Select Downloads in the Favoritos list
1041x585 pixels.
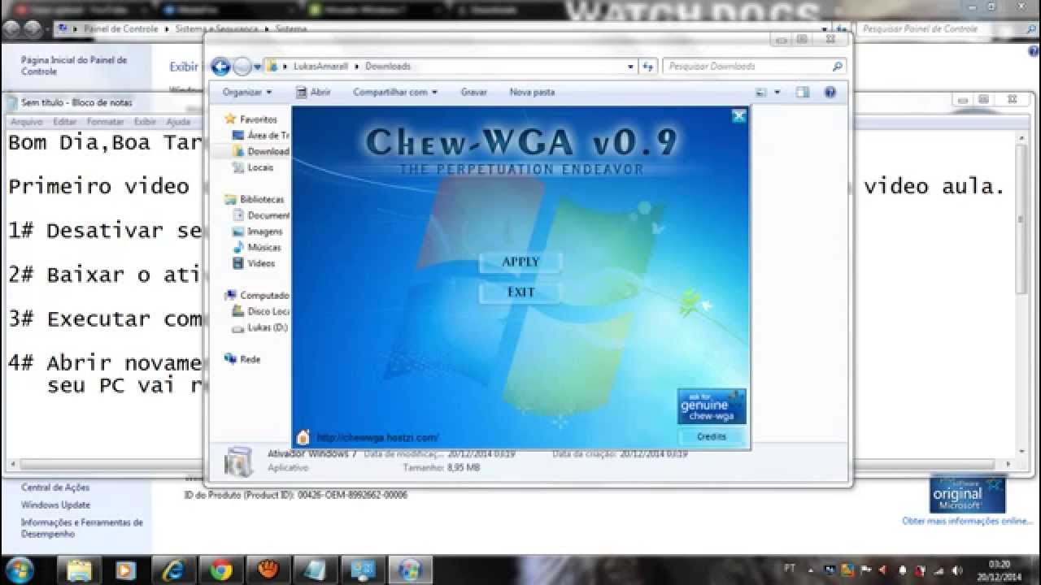pyautogui.click(x=261, y=151)
